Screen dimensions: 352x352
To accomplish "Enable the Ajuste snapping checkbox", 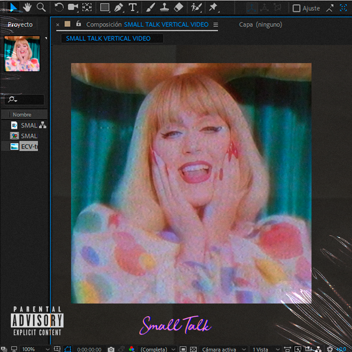I will tap(296, 8).
